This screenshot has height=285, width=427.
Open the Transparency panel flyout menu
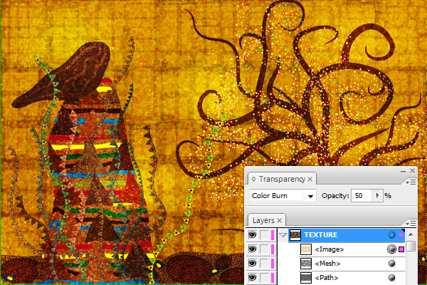(411, 182)
